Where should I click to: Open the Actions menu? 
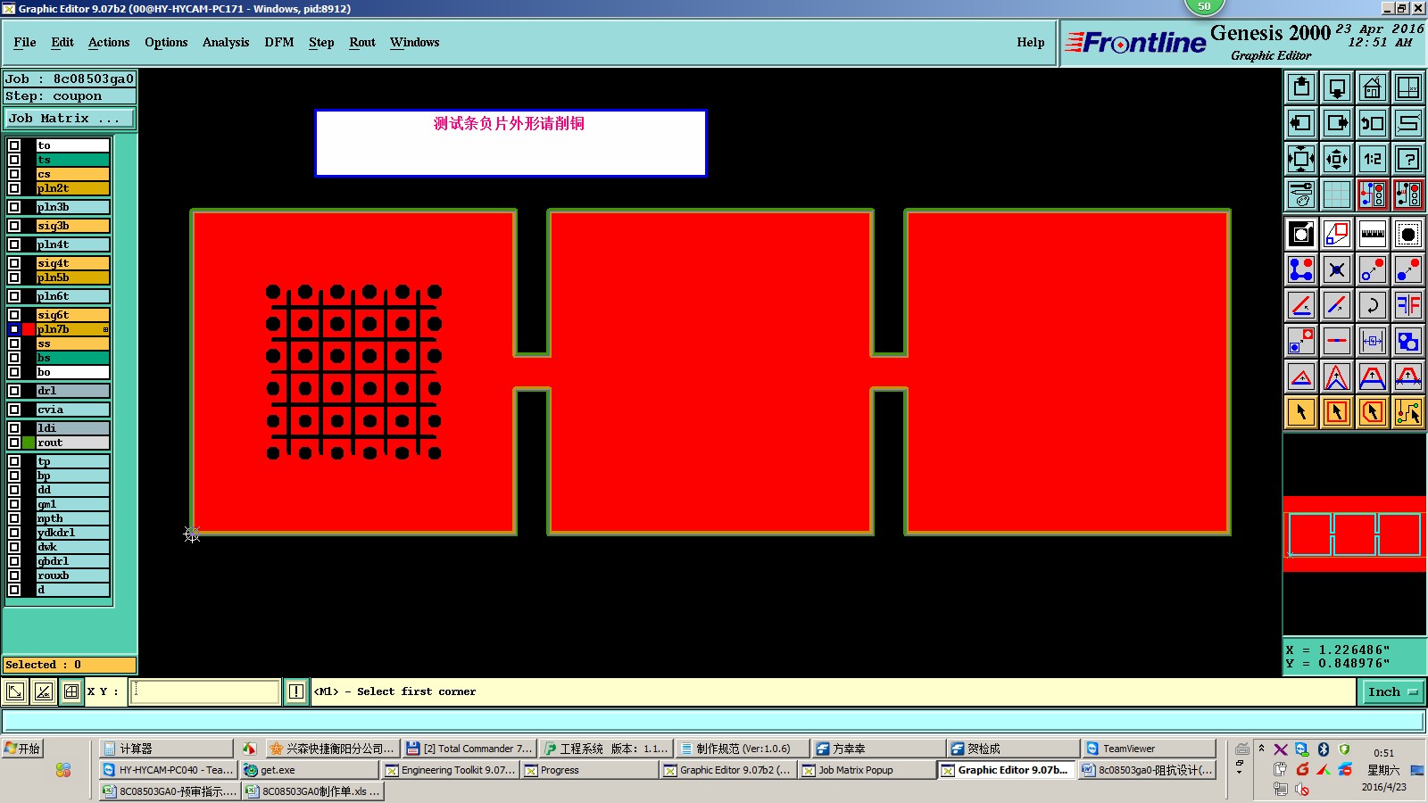click(109, 42)
